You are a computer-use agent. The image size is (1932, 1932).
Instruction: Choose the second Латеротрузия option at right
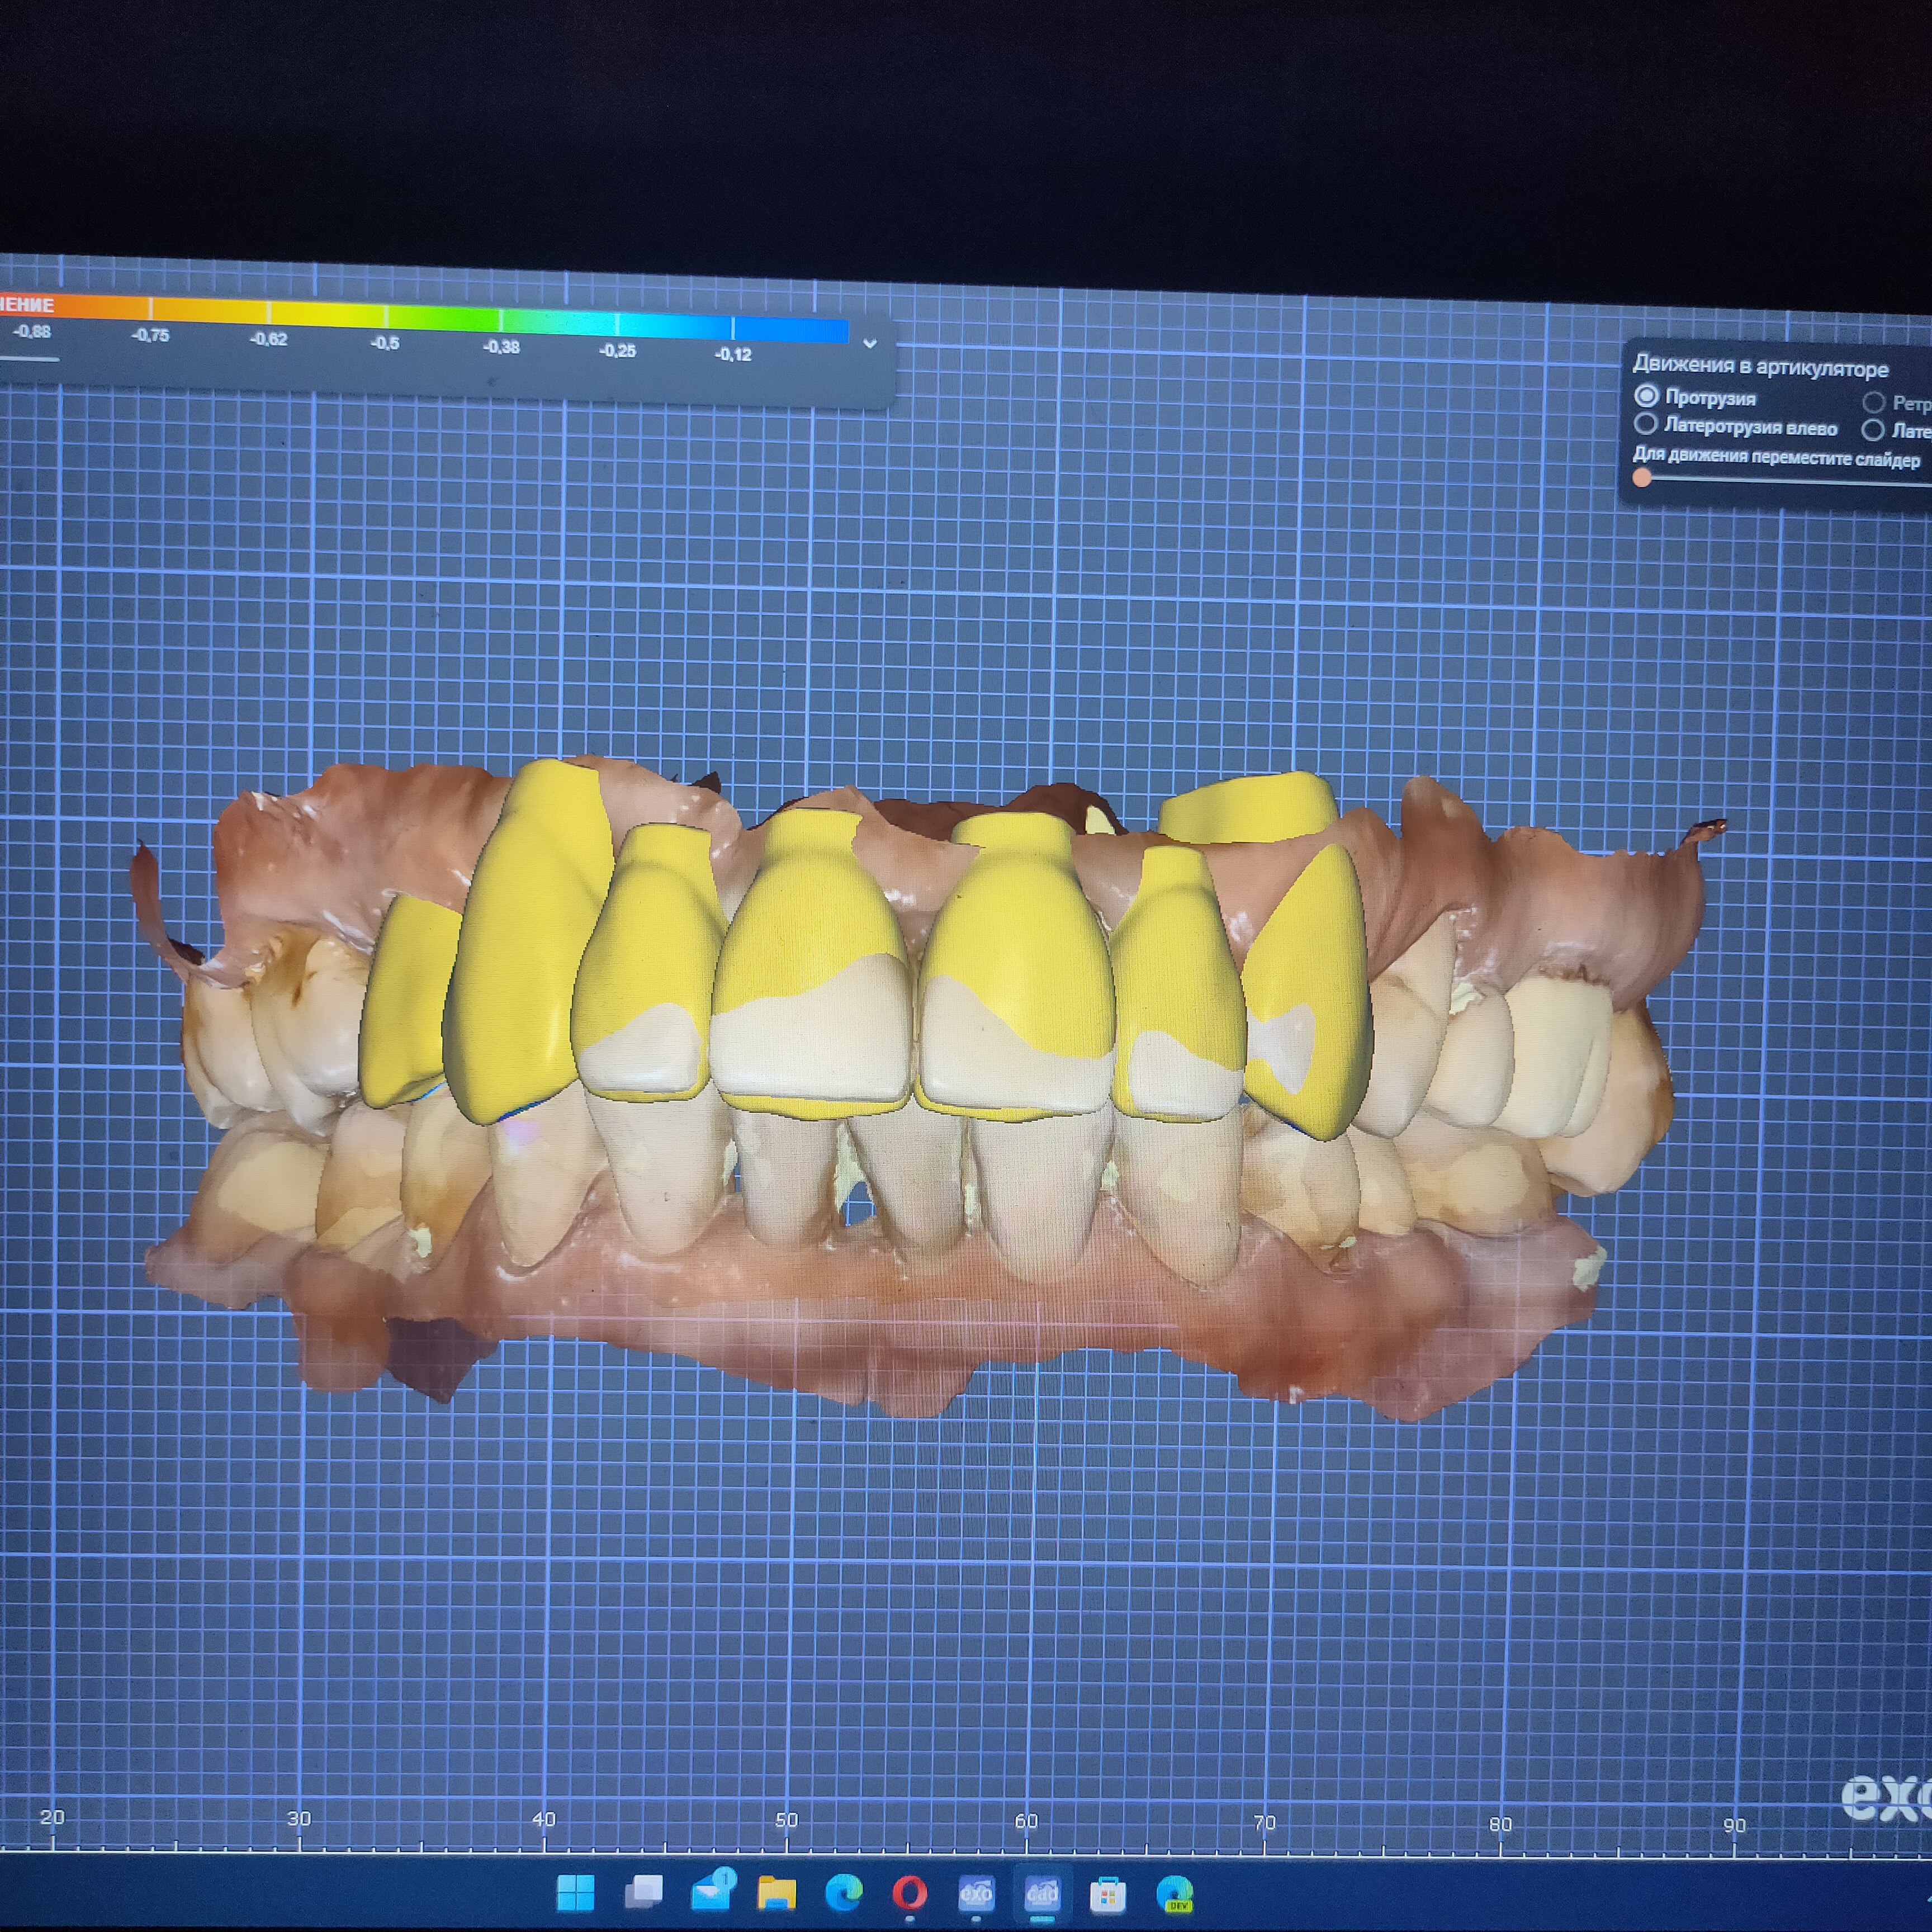pyautogui.click(x=1873, y=430)
